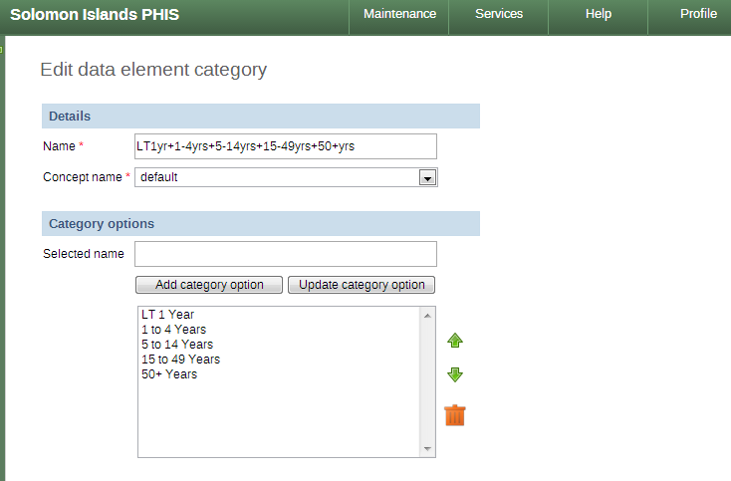Choose '5 to 14 Years' in list
The height and width of the screenshot is (481, 731).
point(176,345)
